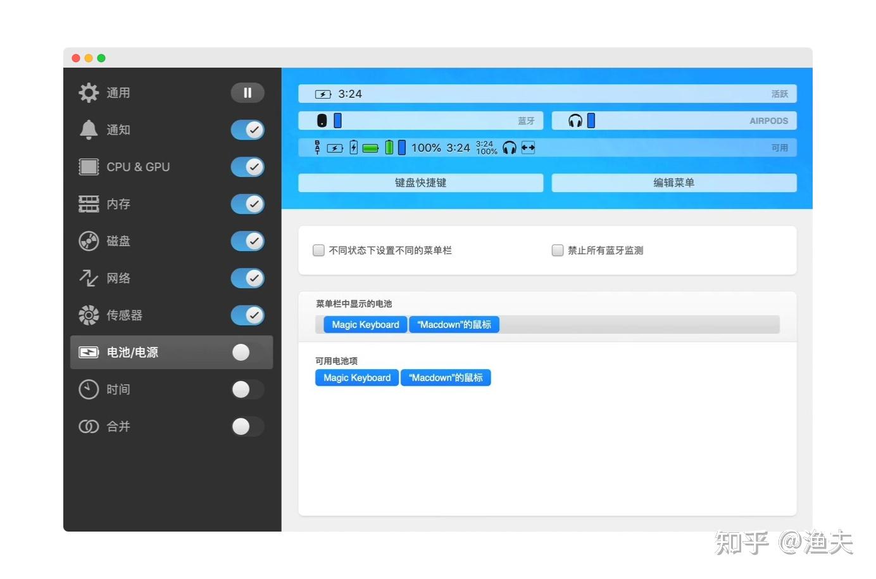Select Magic Keyboard under 菜单栏中显示的电池
The width and height of the screenshot is (876, 579).
pos(366,325)
